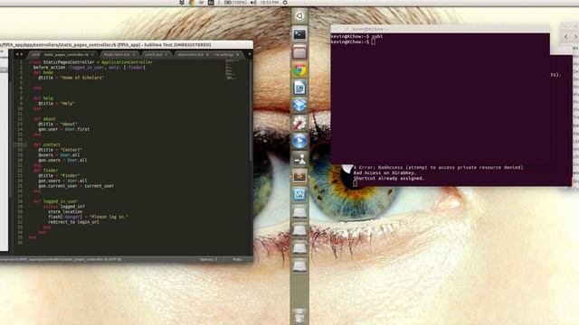Open the system tools wrench dock icon
Image resolution: width=579 pixels, height=325 pixels.
pos(299,123)
